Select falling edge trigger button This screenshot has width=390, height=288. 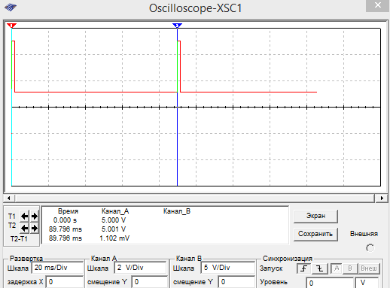click(320, 268)
